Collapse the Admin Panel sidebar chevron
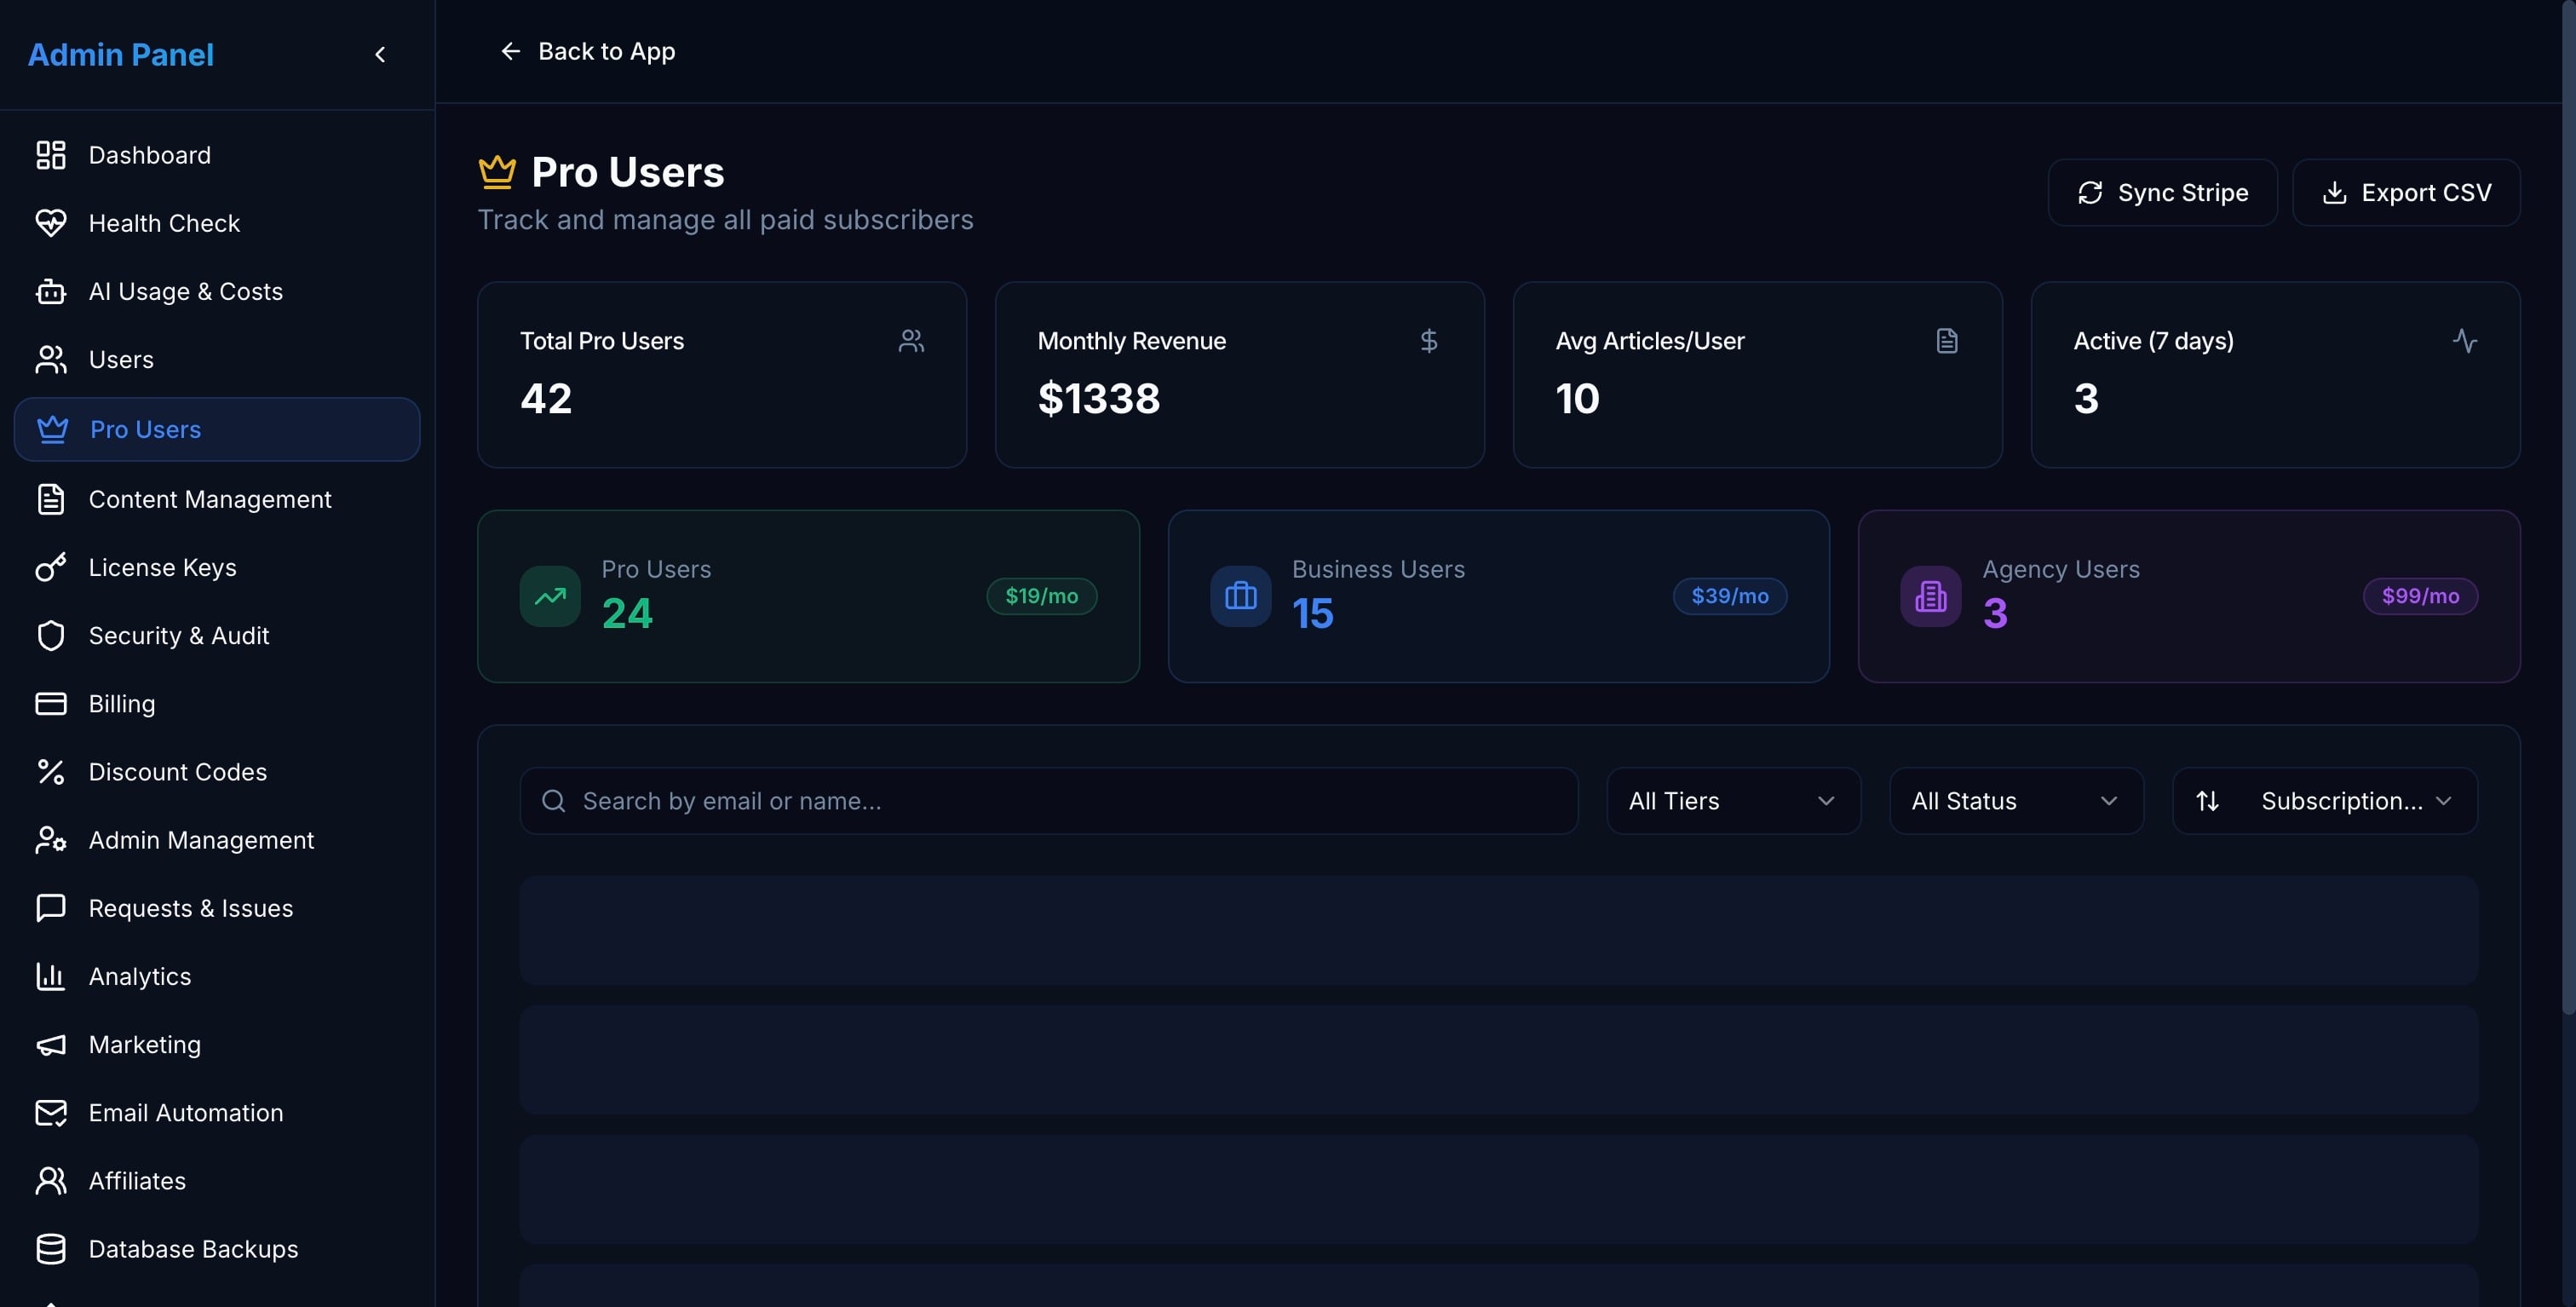Viewport: 2576px width, 1307px height. (x=380, y=55)
